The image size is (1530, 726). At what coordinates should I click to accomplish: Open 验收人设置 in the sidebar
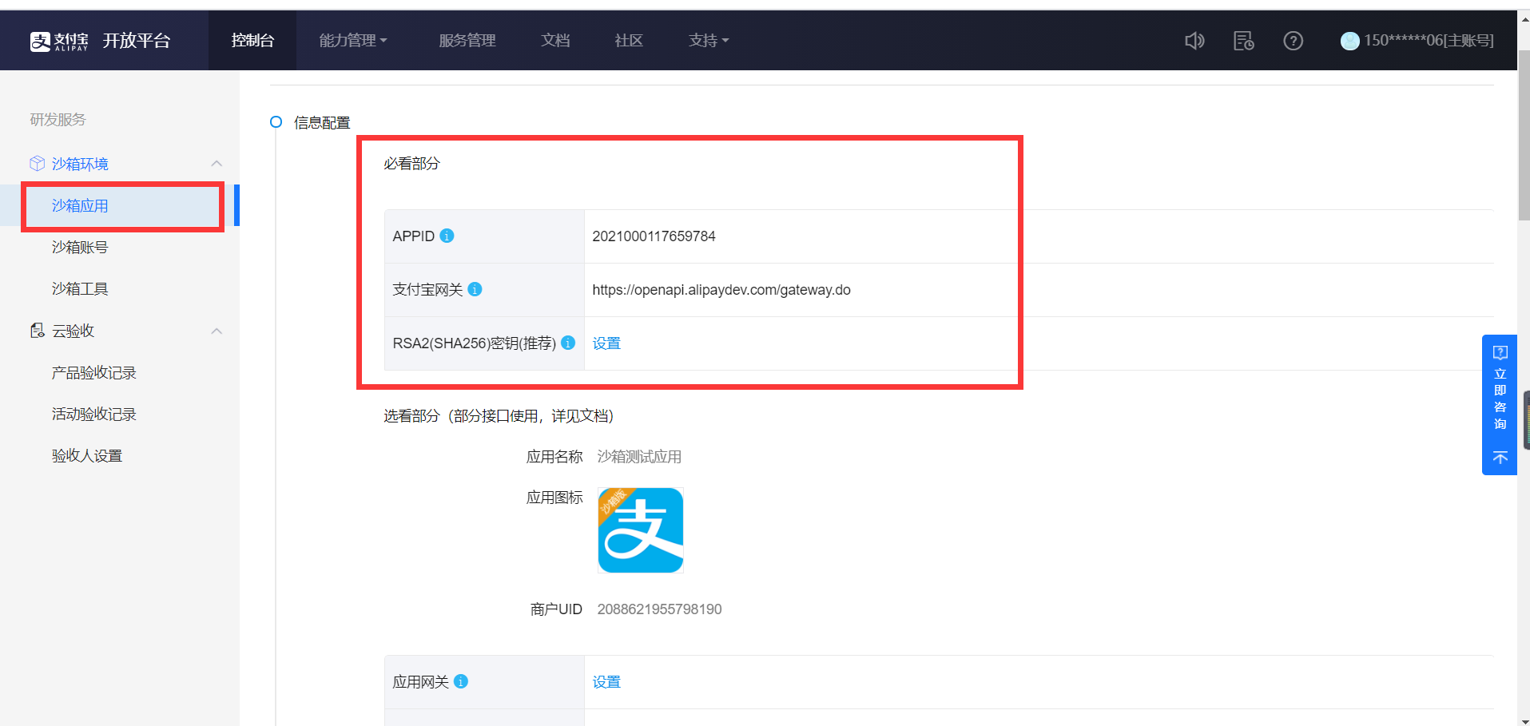(x=87, y=456)
